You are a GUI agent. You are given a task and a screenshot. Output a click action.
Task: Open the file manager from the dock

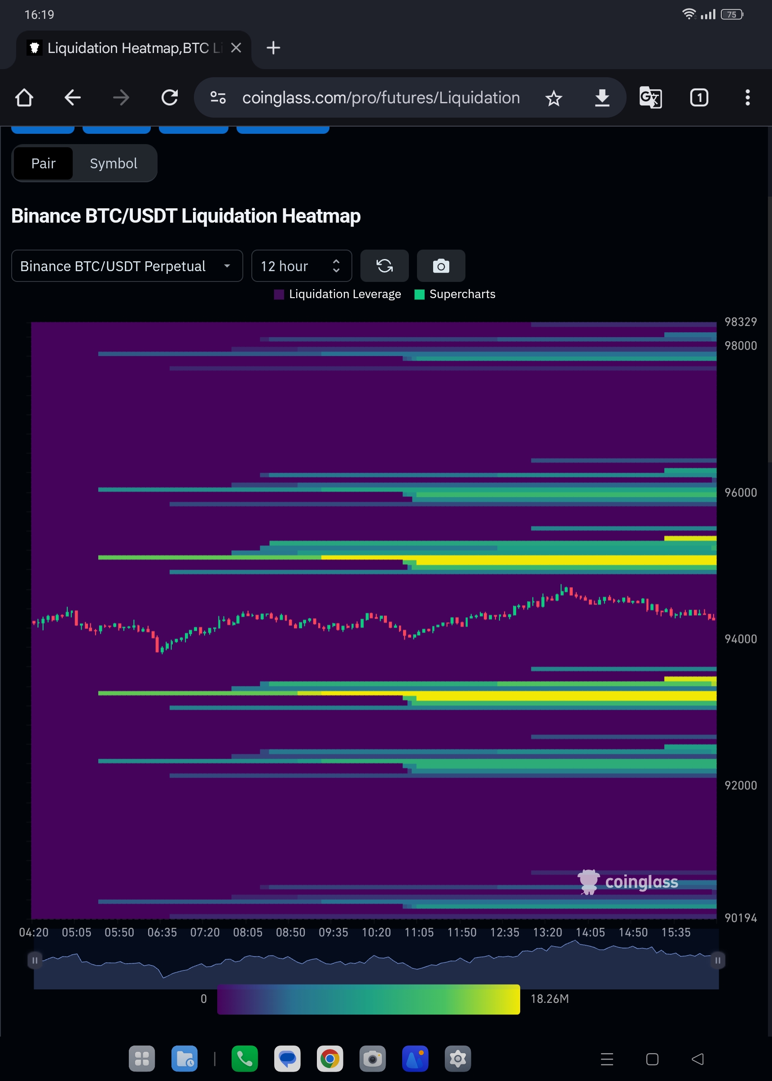pyautogui.click(x=184, y=1059)
